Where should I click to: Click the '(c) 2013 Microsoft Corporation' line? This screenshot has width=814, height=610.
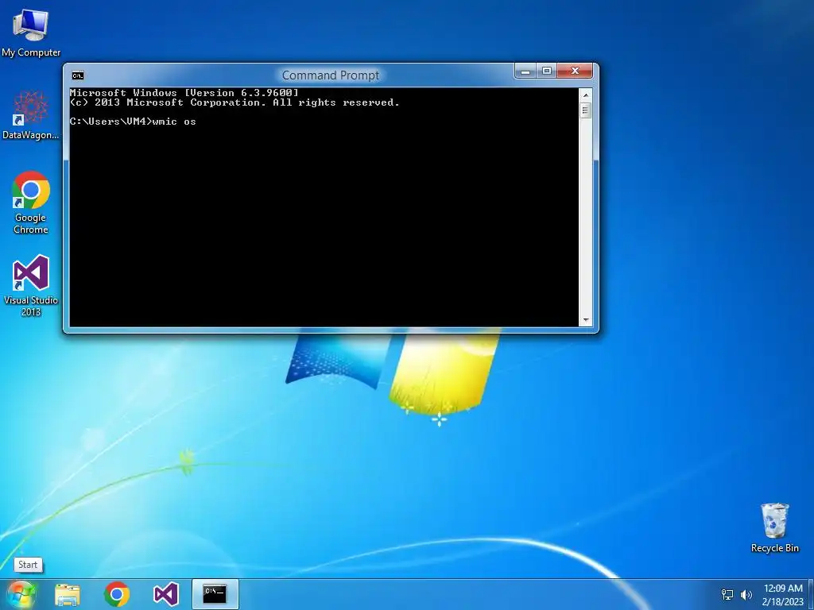click(x=235, y=102)
